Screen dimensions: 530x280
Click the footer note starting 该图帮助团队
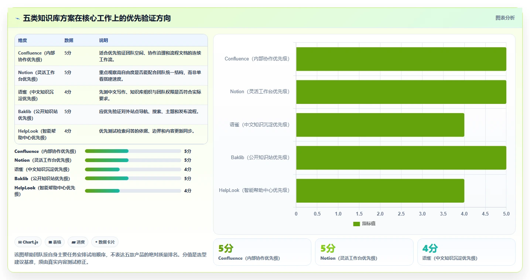110,259
